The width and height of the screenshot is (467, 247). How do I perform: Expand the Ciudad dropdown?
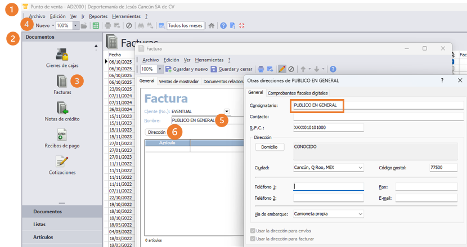coord(360,168)
